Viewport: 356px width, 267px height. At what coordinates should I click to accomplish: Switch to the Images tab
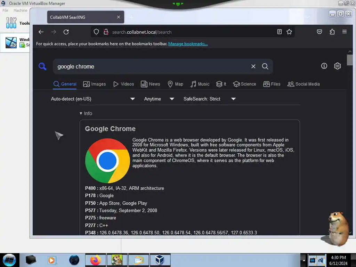(95, 84)
